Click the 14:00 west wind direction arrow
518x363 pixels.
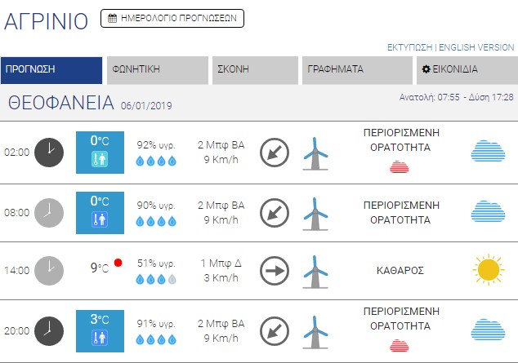click(275, 270)
